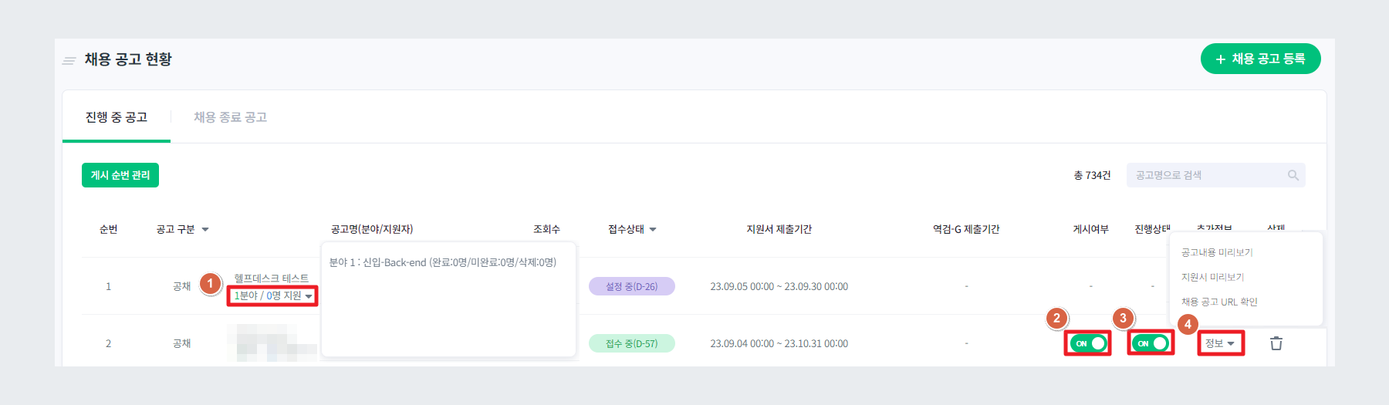Toggle the 진행상태 ON switch in row 2
Screen dimensions: 1389x405
(x=1151, y=343)
